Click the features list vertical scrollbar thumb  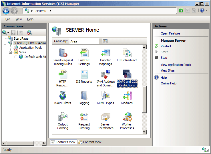click(x=144, y=100)
